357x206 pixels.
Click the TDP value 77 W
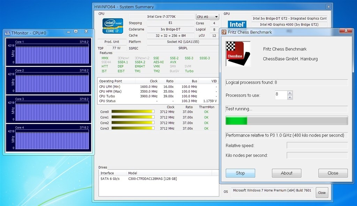point(116,48)
